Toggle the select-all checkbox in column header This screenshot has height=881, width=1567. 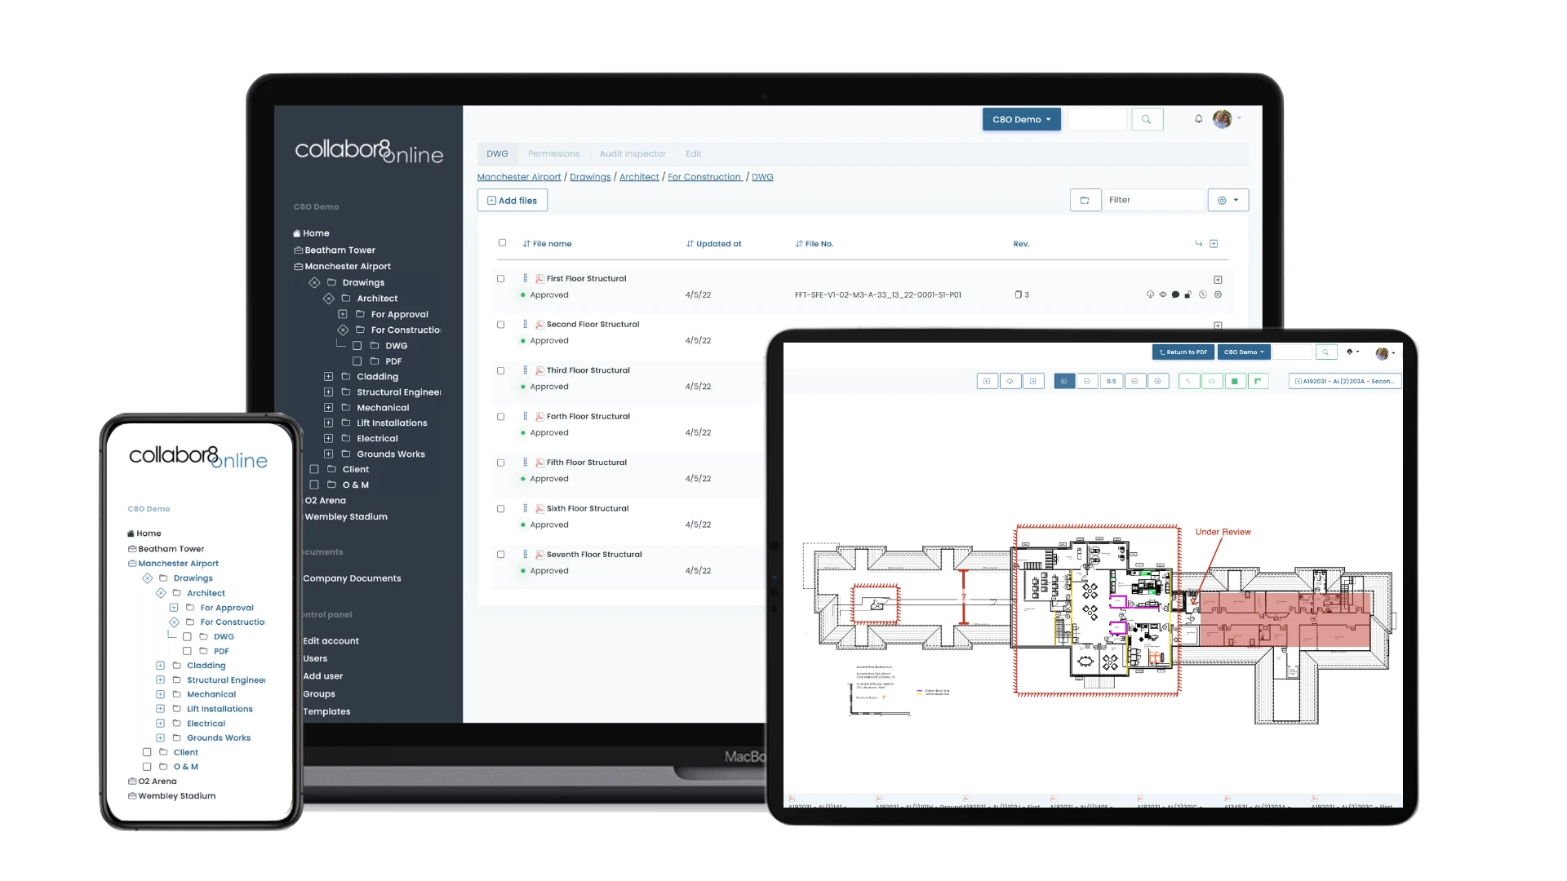pos(502,242)
